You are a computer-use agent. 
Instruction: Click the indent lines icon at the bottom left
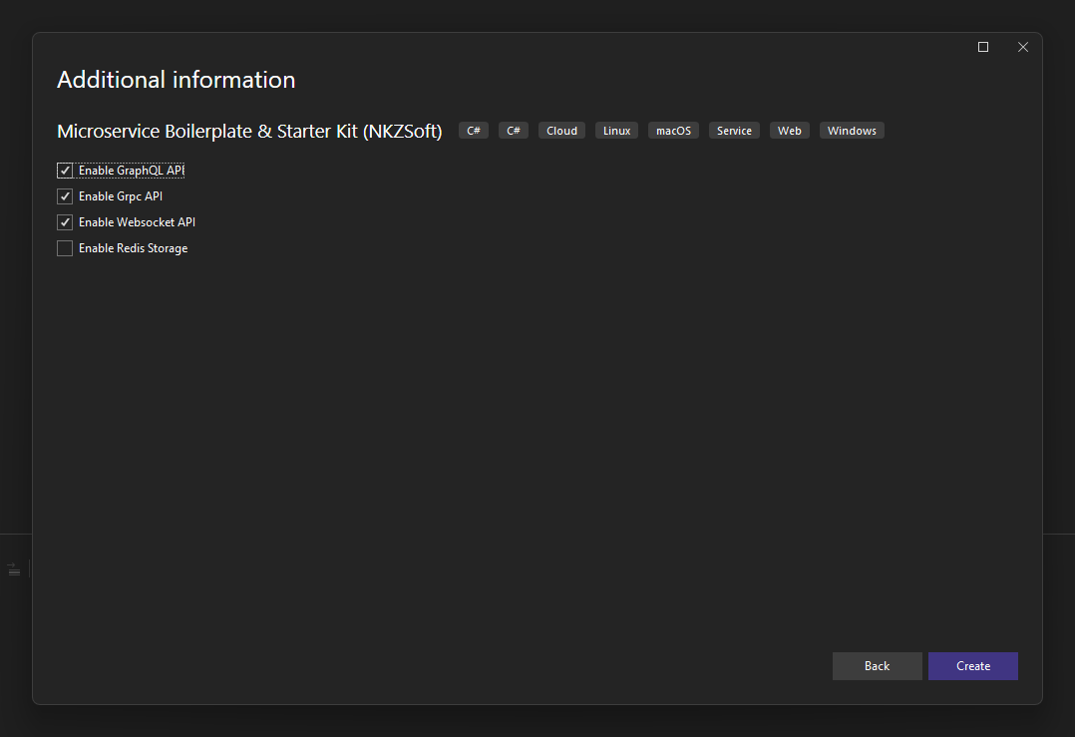[x=14, y=569]
